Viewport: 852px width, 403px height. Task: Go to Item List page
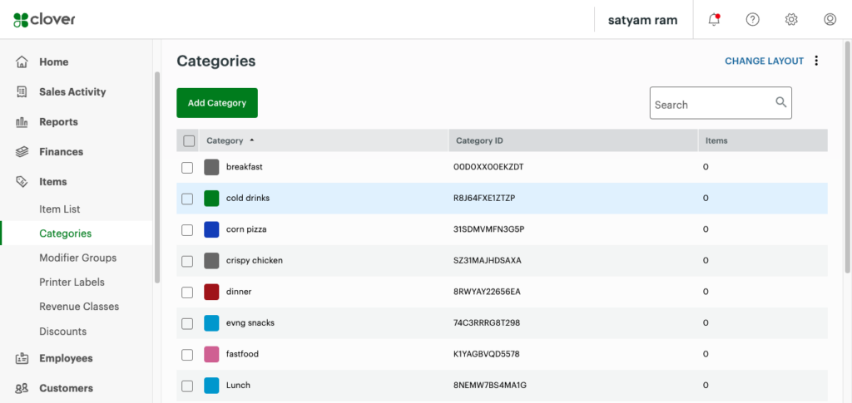point(60,209)
